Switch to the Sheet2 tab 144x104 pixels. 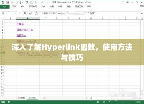21,98
